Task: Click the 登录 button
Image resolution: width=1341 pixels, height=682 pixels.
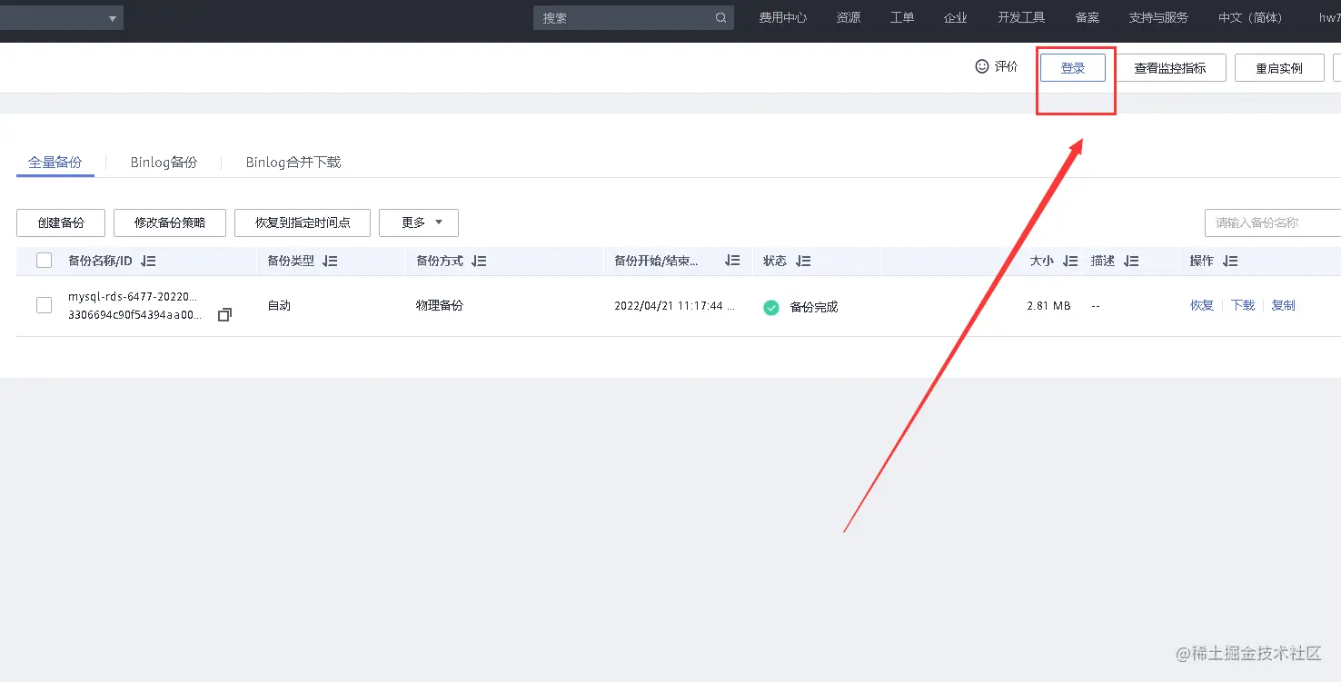Action: click(x=1073, y=67)
